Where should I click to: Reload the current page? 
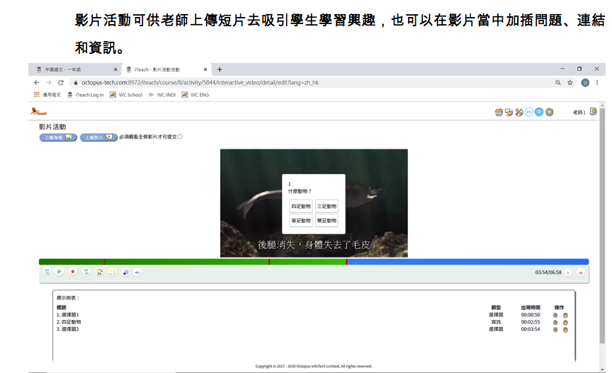61,83
